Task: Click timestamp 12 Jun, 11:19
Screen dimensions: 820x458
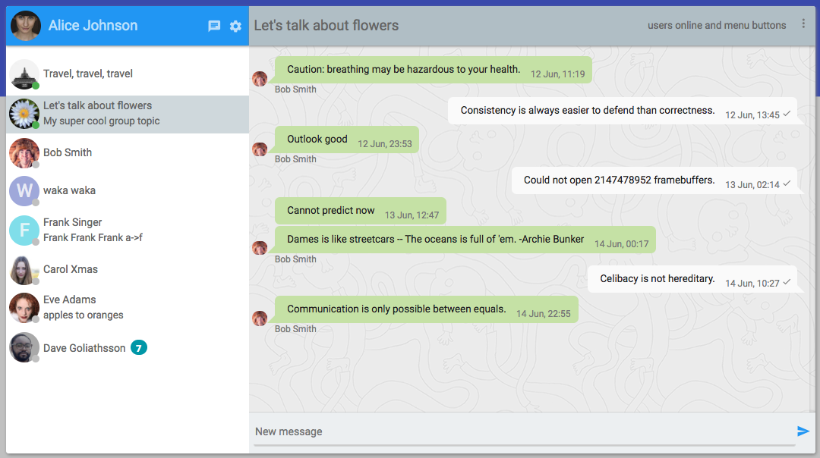Action: pyautogui.click(x=557, y=74)
